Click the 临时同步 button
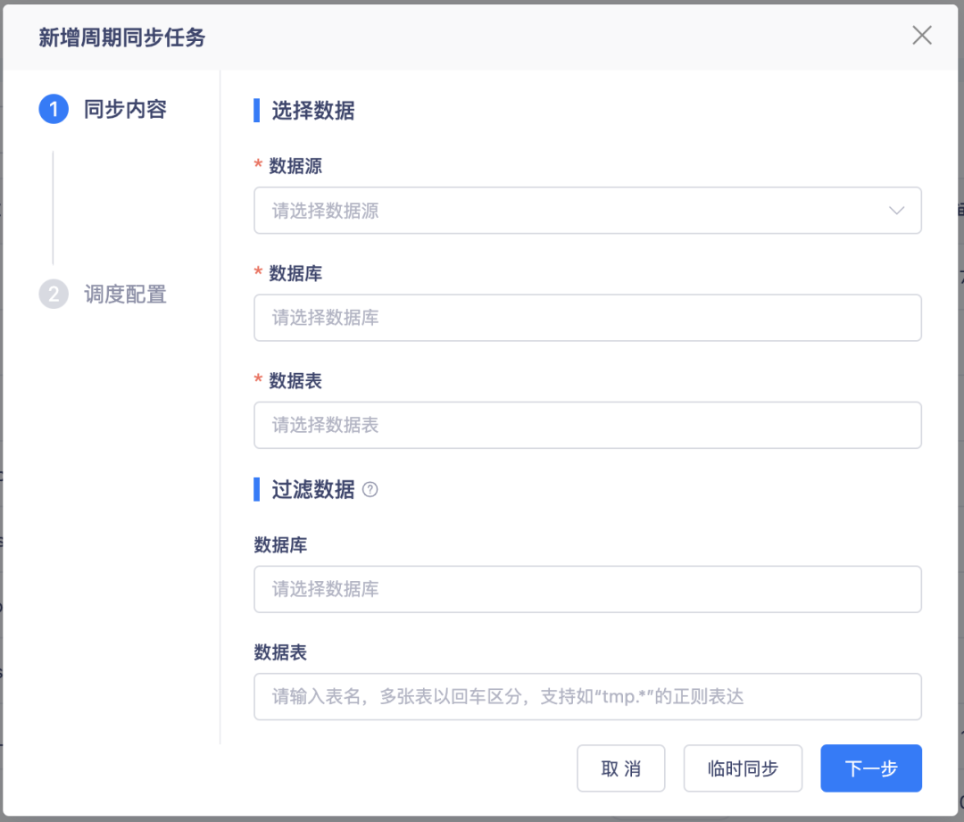Screen dimensions: 964x822 click(x=743, y=768)
